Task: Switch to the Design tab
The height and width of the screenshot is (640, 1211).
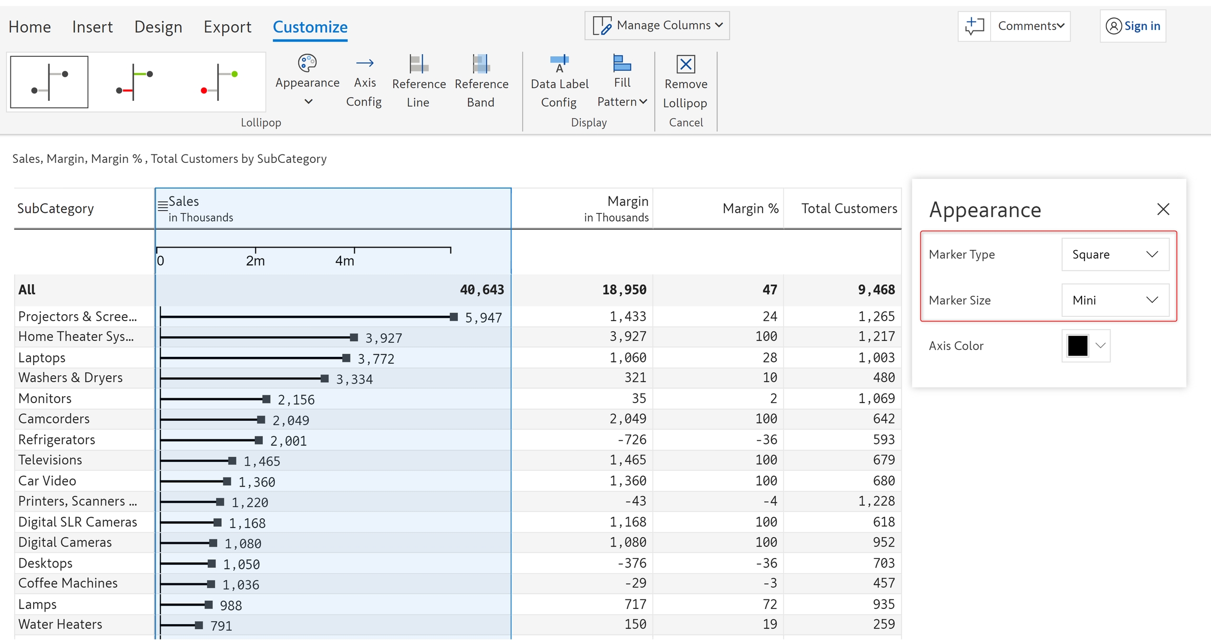Action: 158,27
